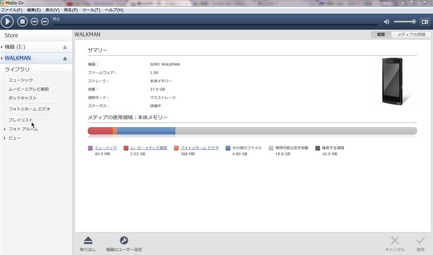
Task: Click the ムービーとテレビ番組 storage link
Action: click(148, 148)
